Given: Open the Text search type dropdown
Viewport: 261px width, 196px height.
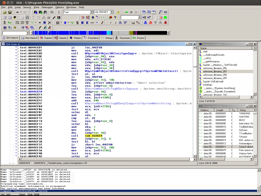Looking at the screenshot, I should click(x=91, y=12).
